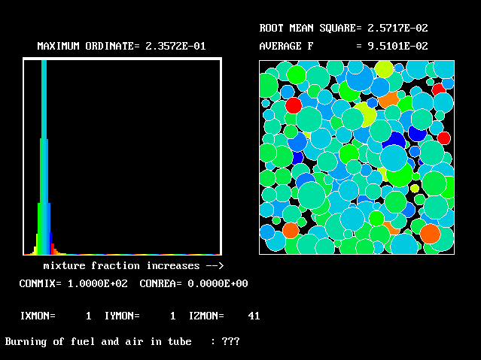
Task: Click the tallest cyan histogram bar
Action: [x=44, y=150]
